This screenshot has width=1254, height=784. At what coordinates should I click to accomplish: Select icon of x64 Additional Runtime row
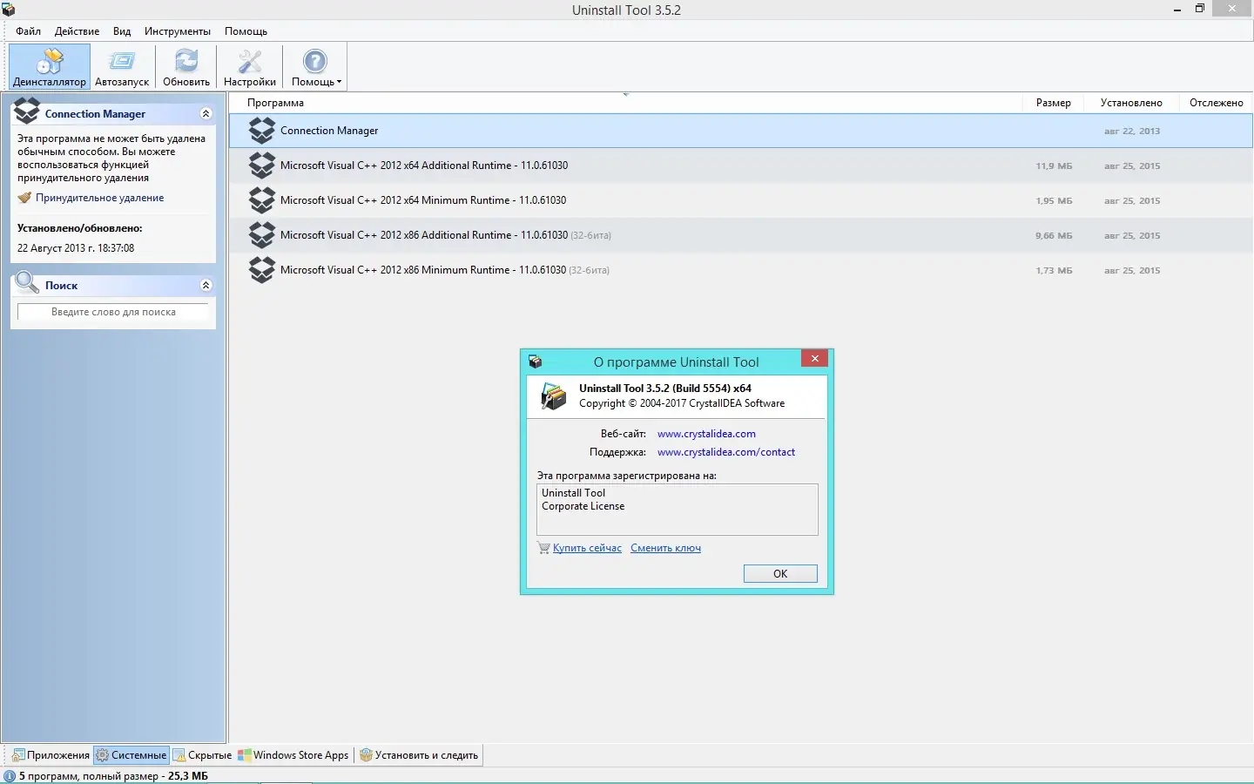click(262, 166)
